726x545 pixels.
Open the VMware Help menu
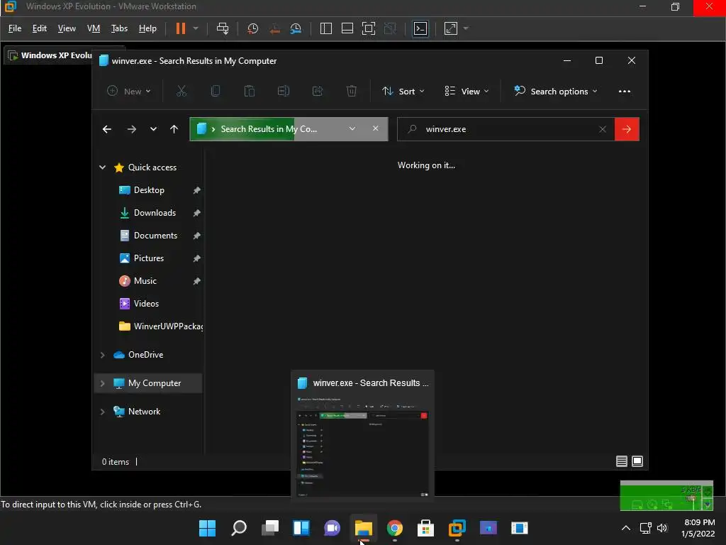[147, 28]
